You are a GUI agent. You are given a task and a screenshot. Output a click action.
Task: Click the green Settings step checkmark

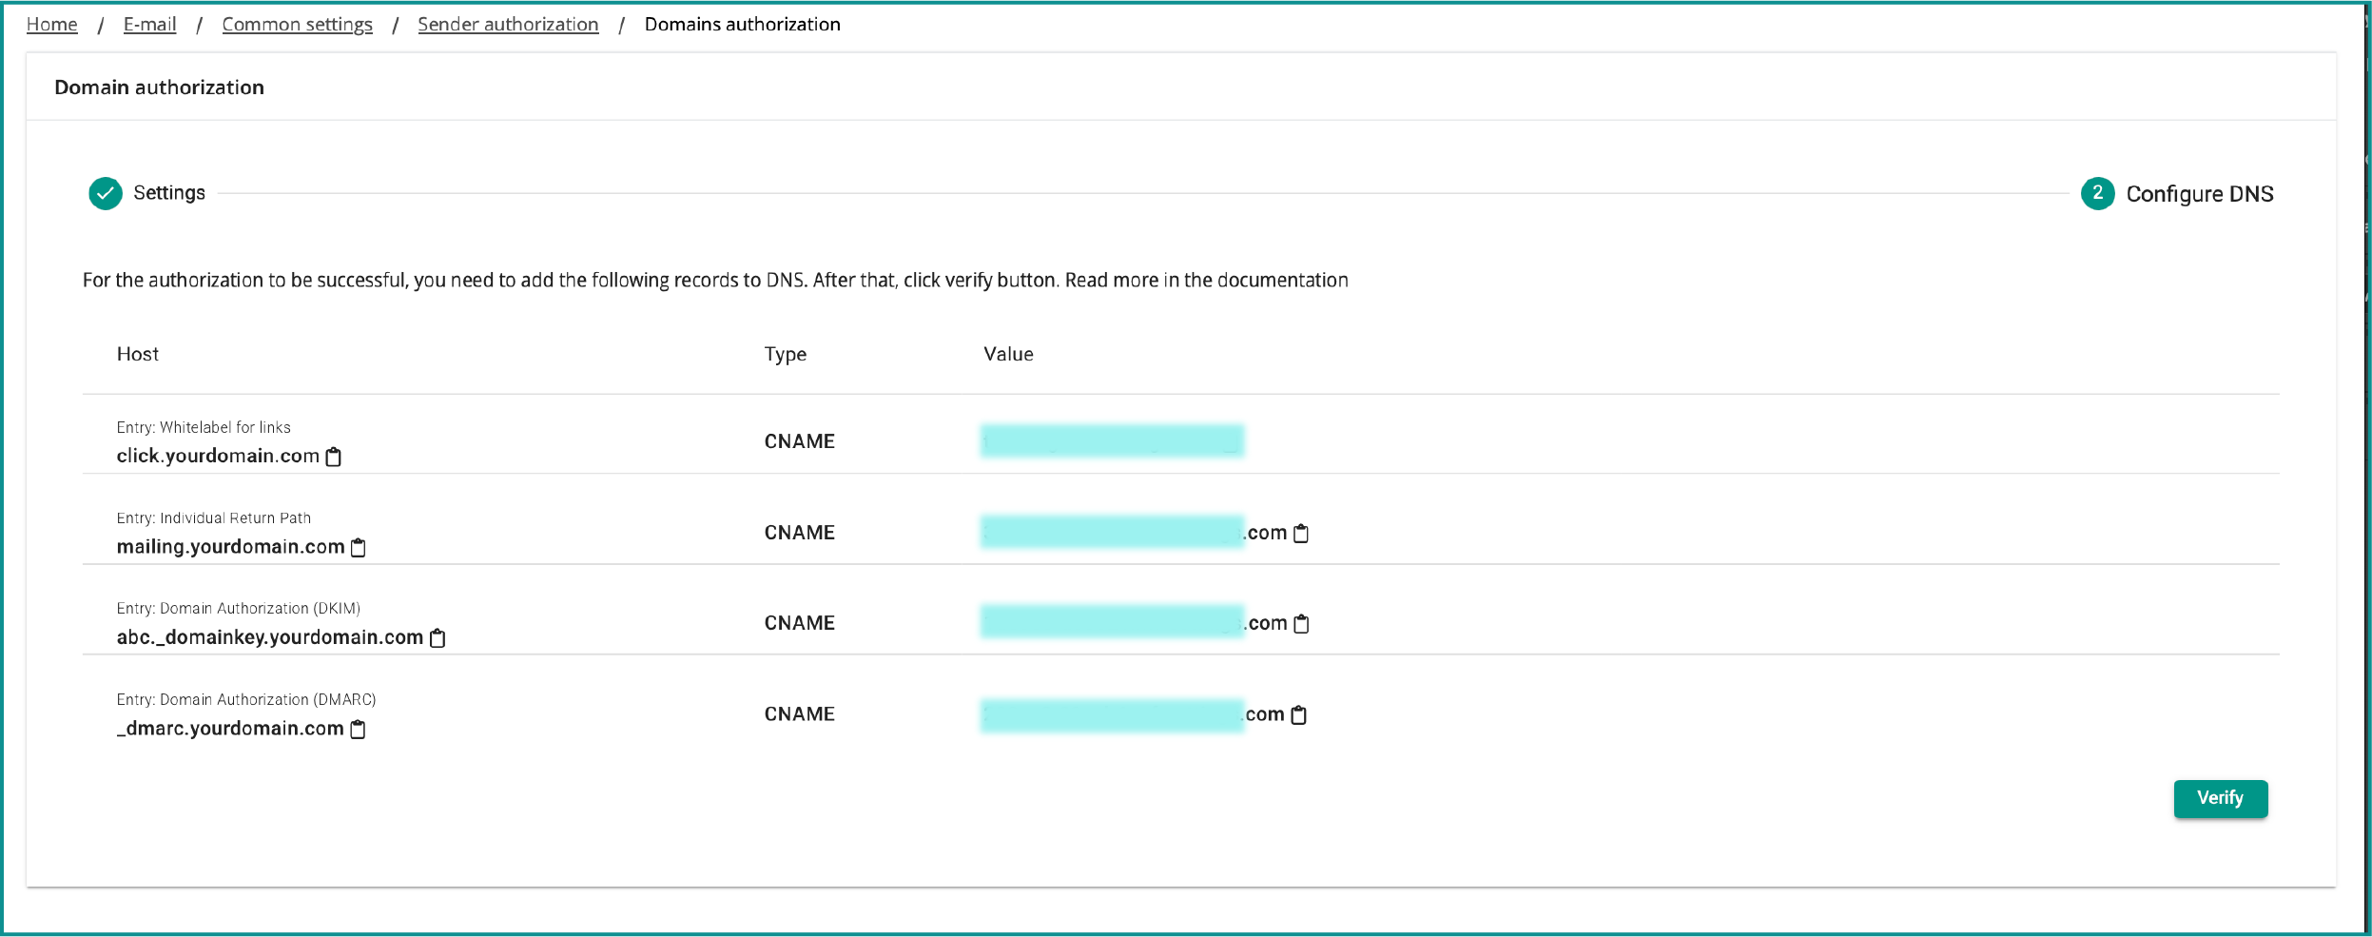106,193
